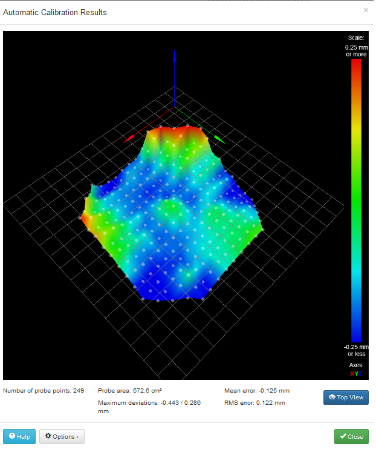
Task: Switch to Top View with eye button
Action: (346, 397)
